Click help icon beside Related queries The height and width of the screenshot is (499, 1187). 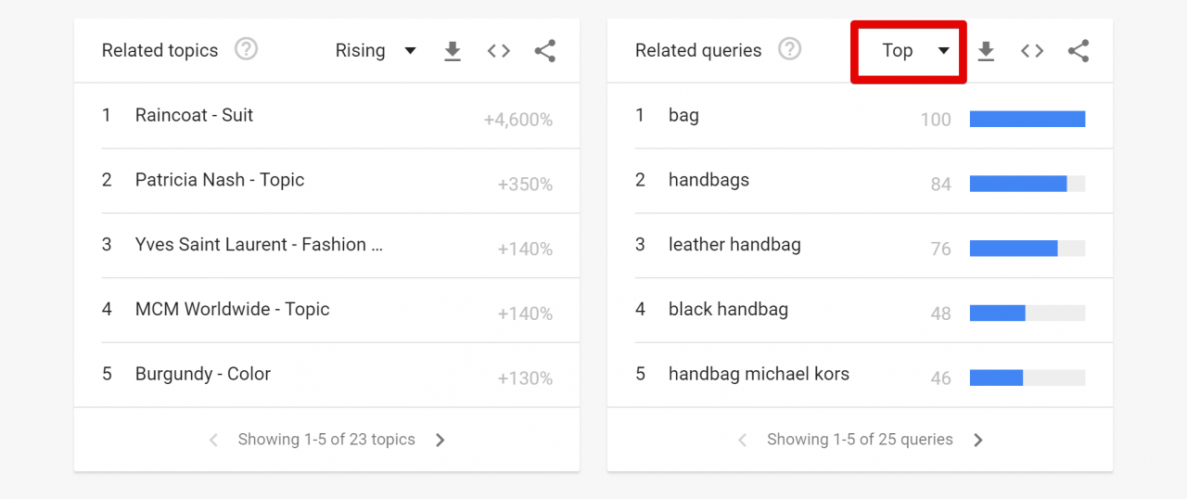pyautogui.click(x=789, y=49)
